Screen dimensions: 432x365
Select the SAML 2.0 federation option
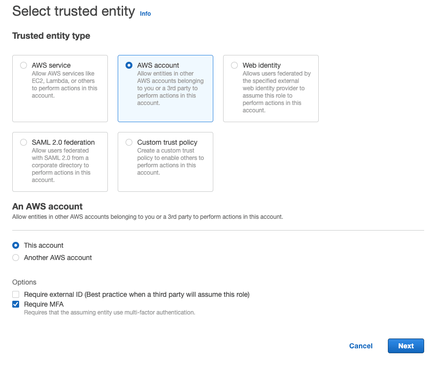tap(23, 142)
